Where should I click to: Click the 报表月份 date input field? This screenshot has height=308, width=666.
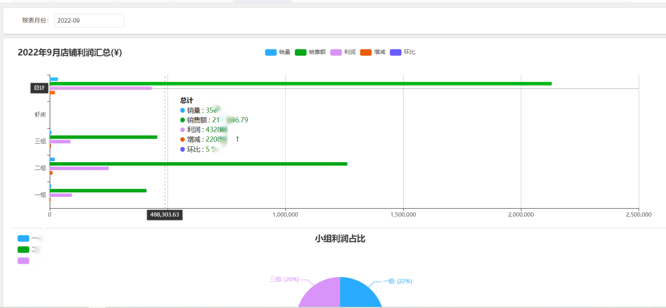coord(89,20)
